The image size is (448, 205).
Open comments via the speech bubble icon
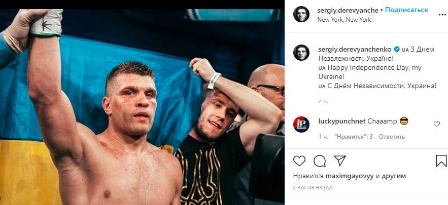[320, 161]
